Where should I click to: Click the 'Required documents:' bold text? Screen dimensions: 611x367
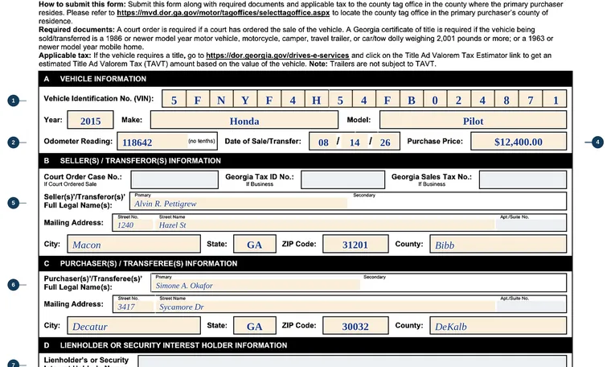pyautogui.click(x=76, y=30)
